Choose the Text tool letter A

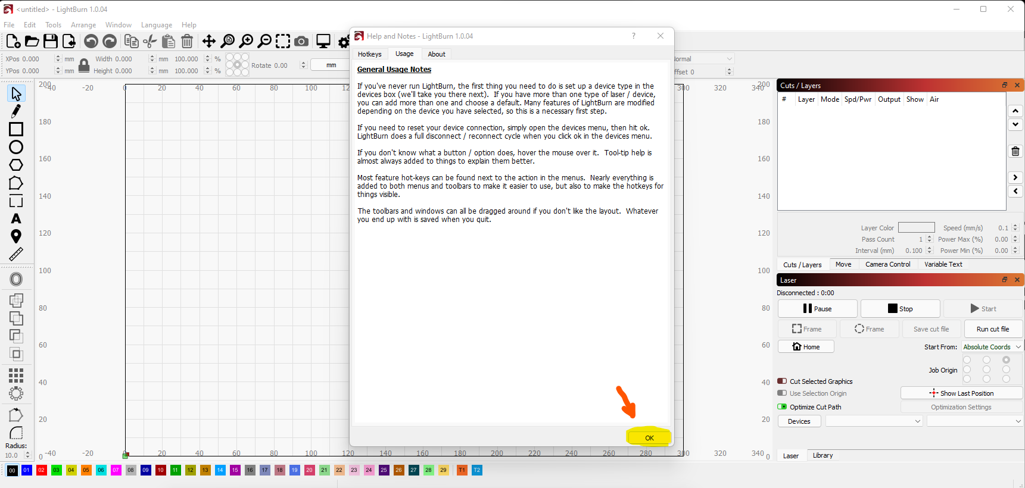tap(16, 218)
